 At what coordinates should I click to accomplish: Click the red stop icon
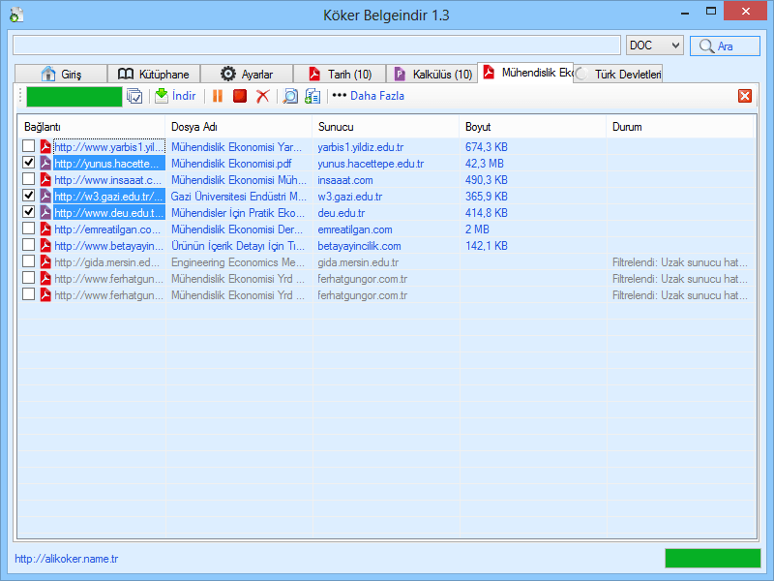point(239,96)
